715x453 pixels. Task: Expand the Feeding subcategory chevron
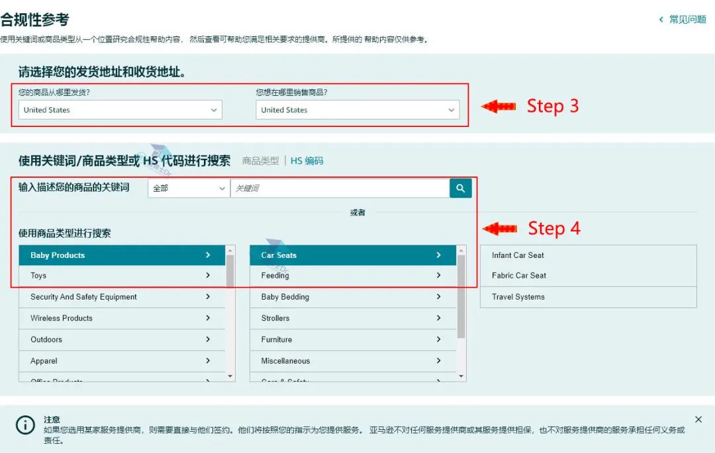[438, 276]
